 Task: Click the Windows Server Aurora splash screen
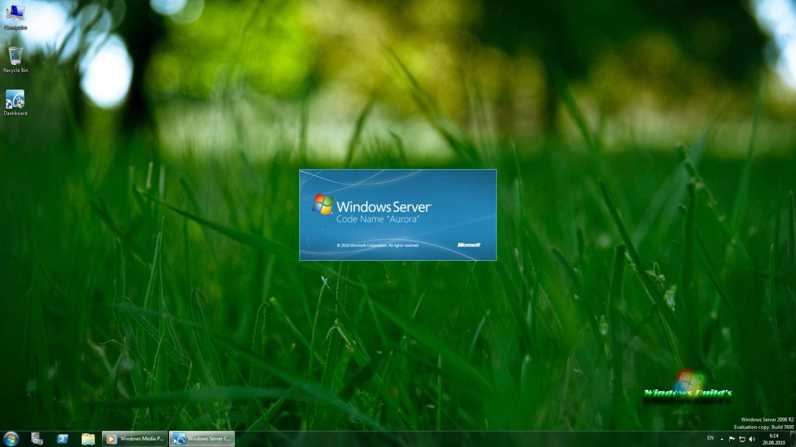click(398, 215)
